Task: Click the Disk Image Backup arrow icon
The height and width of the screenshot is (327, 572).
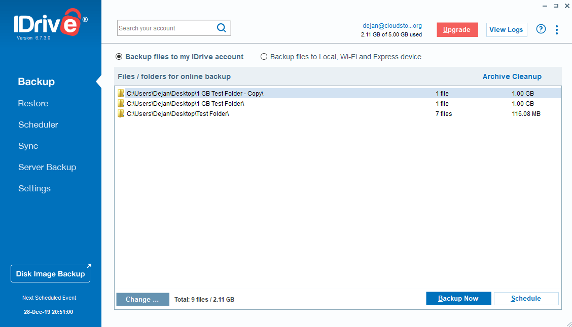Action: [x=89, y=266]
